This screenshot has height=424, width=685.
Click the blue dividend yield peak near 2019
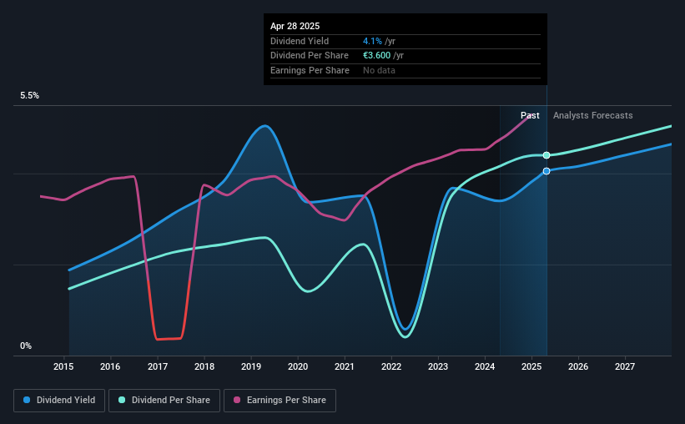[264, 126]
